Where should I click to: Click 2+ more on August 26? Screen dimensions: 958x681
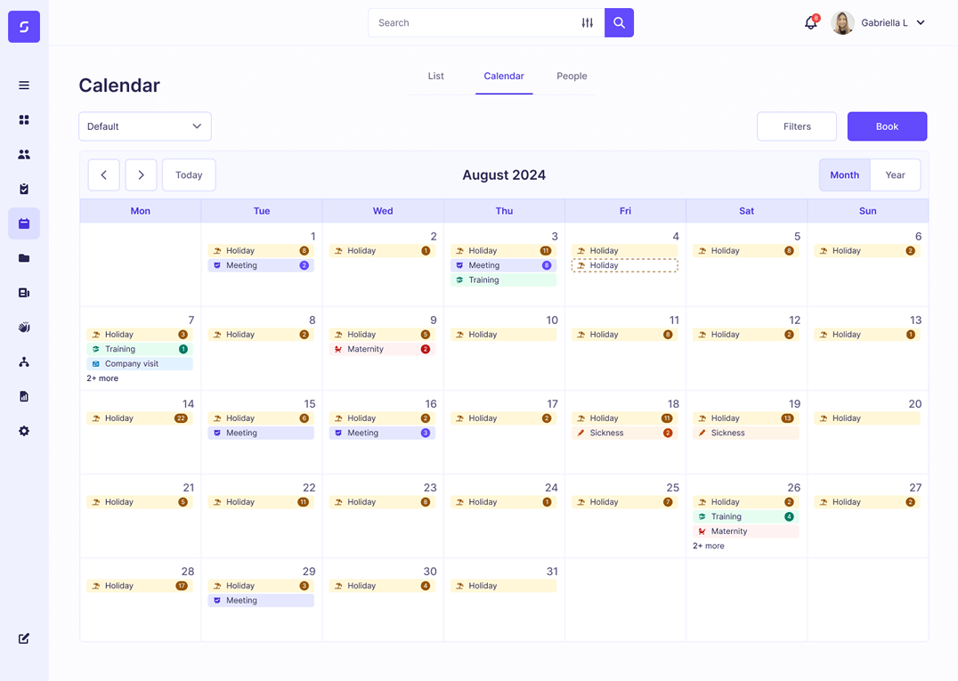tap(709, 545)
